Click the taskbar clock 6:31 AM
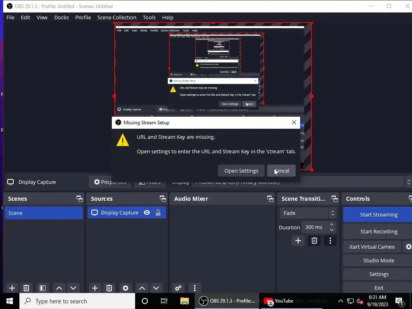 coord(377,301)
